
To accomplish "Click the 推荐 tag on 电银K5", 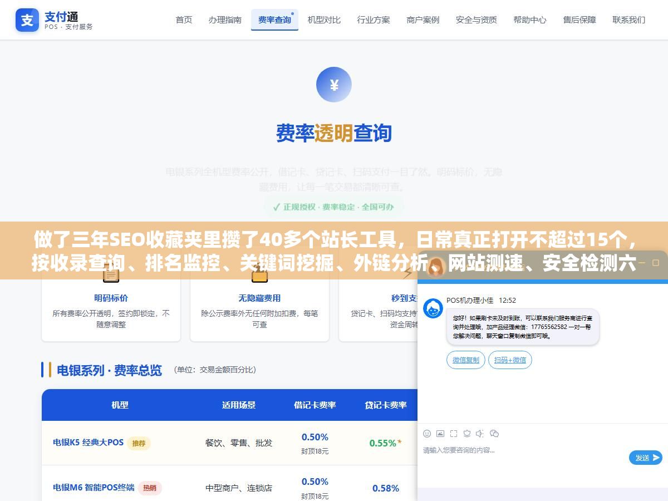I will (x=139, y=443).
